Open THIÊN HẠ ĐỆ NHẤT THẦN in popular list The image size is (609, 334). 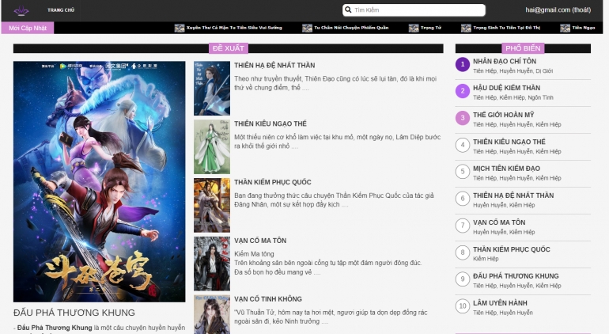[513, 195]
